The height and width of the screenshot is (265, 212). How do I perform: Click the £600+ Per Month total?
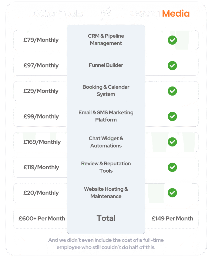tap(42, 218)
